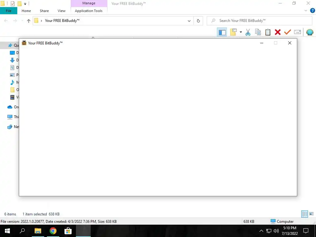Select the Manage contextual tab
This screenshot has width=316, height=237.
tap(89, 3)
